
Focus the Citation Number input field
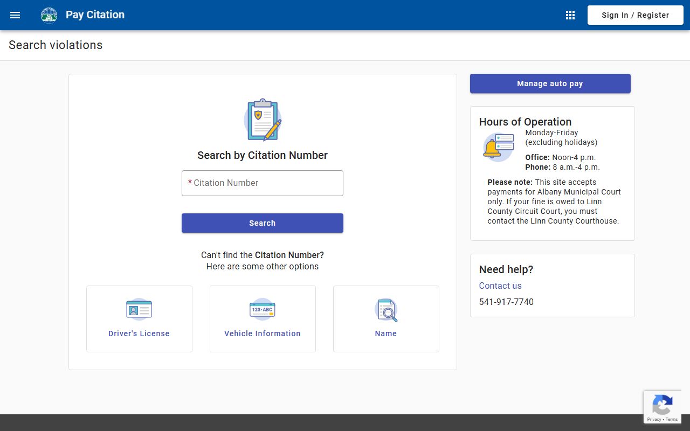[x=263, y=183]
